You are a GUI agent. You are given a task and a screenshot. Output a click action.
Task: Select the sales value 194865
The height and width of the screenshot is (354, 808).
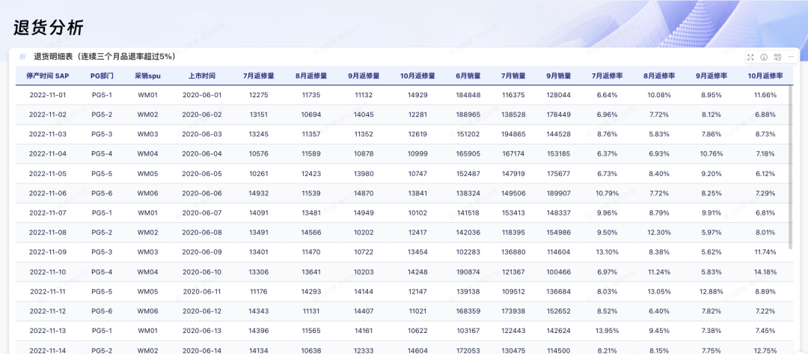tap(514, 135)
